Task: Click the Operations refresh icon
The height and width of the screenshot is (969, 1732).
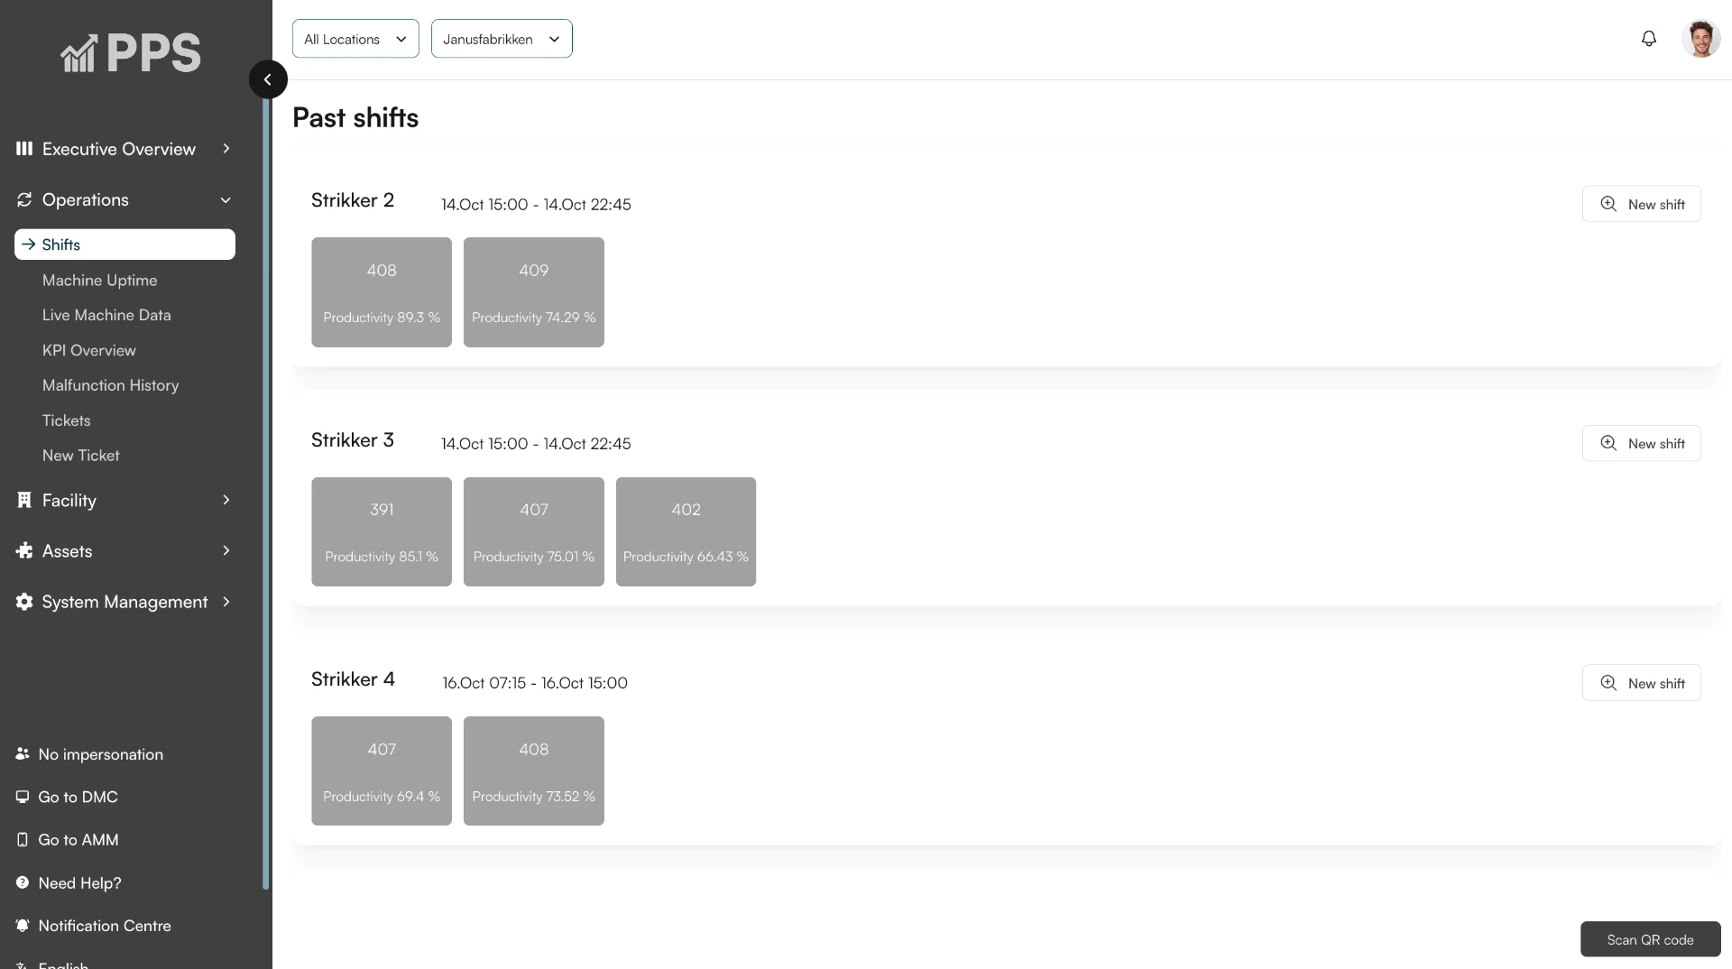Action: pyautogui.click(x=24, y=199)
